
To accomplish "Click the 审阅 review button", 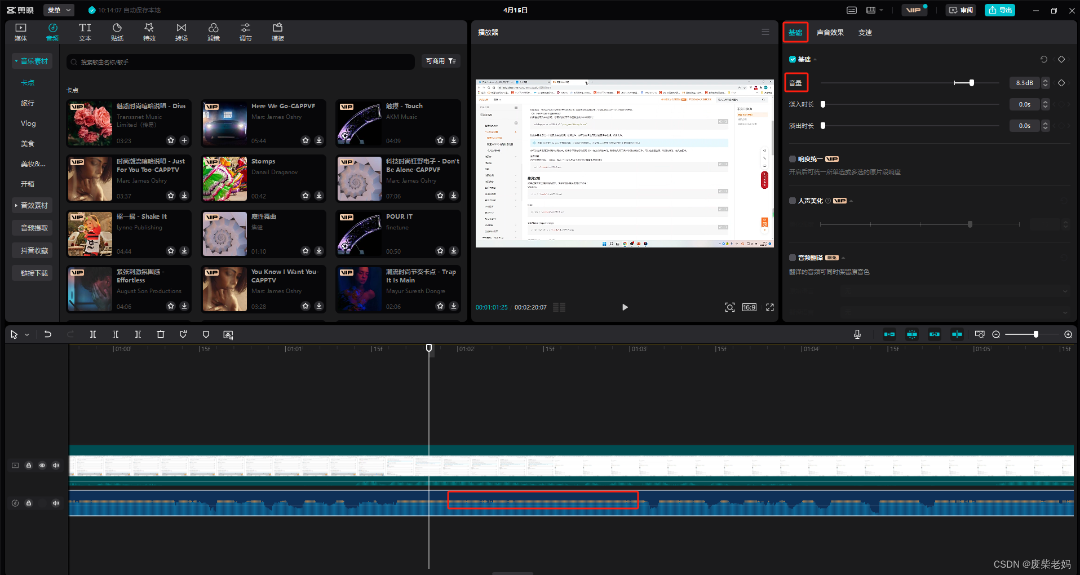I will [961, 10].
